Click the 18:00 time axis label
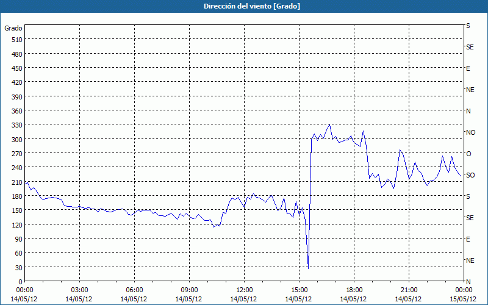488x305 pixels. pyautogui.click(x=354, y=290)
